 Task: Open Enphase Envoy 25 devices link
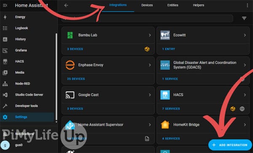coord(76,79)
